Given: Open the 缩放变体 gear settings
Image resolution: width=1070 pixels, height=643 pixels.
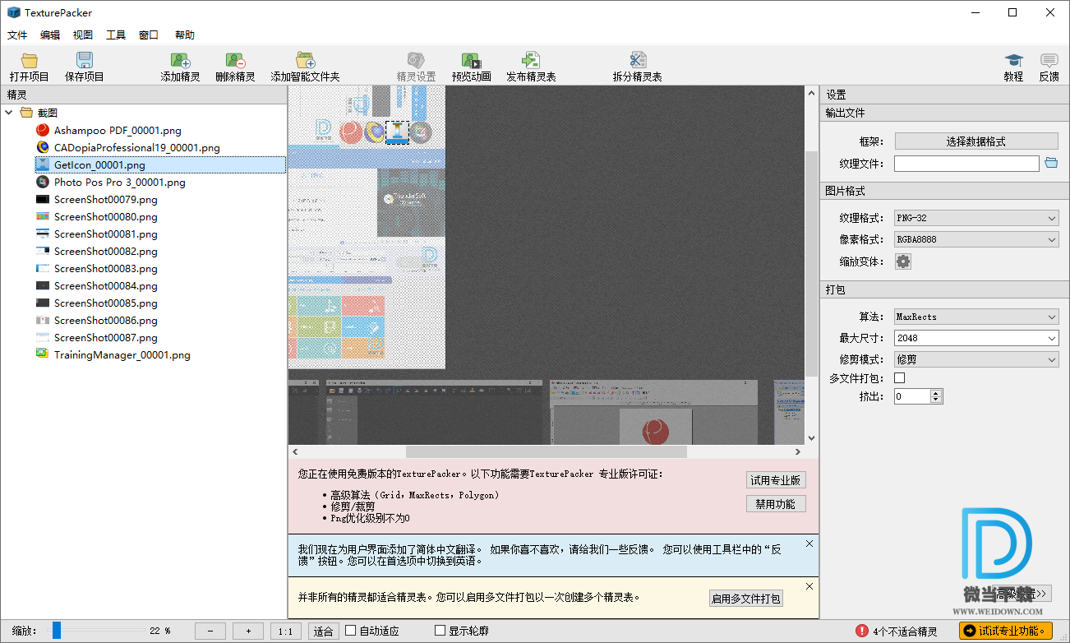Looking at the screenshot, I should 903,261.
